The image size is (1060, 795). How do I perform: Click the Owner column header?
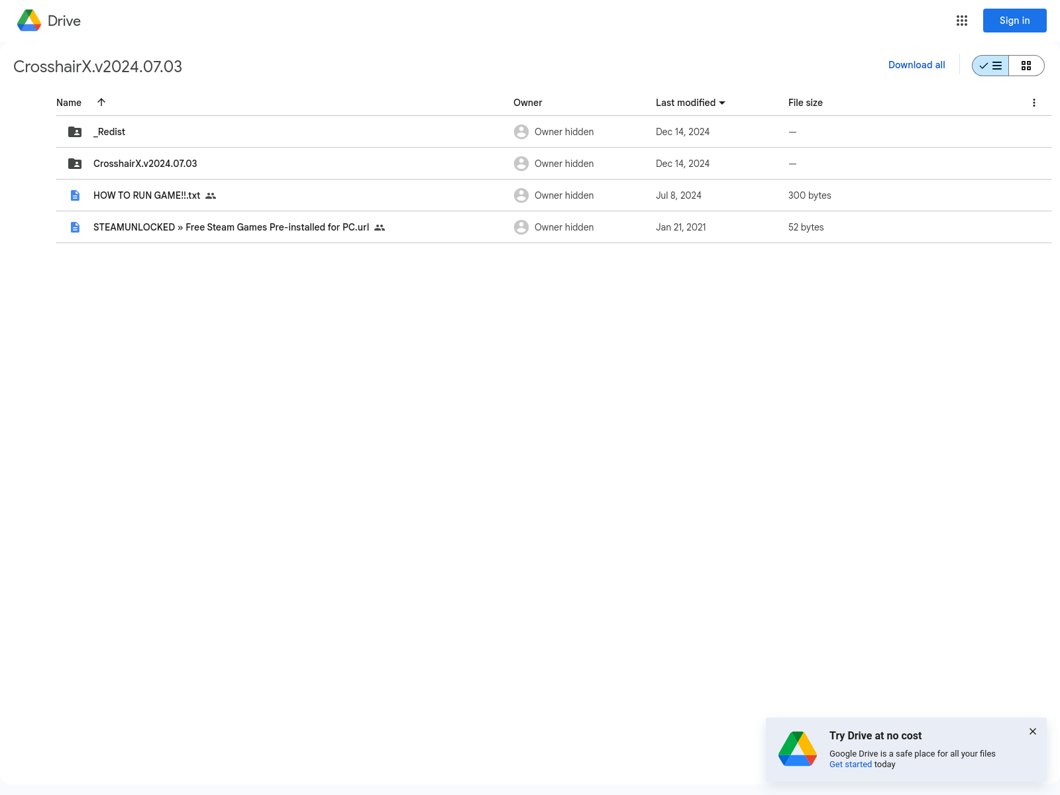coord(527,103)
